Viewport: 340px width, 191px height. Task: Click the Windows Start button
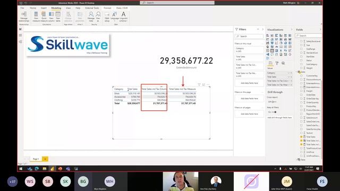coord(21,169)
